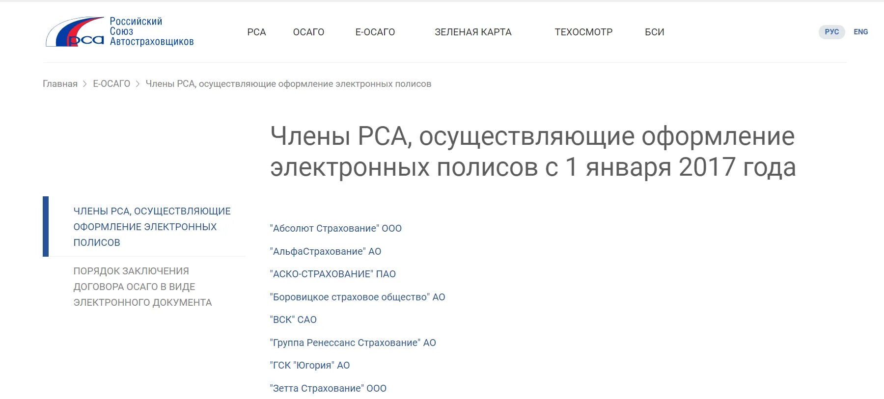The image size is (884, 399).
Task: Open the БСИ menu item
Action: tap(655, 32)
